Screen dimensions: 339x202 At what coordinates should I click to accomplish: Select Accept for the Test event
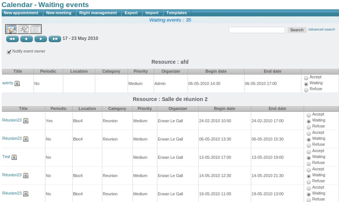pyautogui.click(x=308, y=152)
